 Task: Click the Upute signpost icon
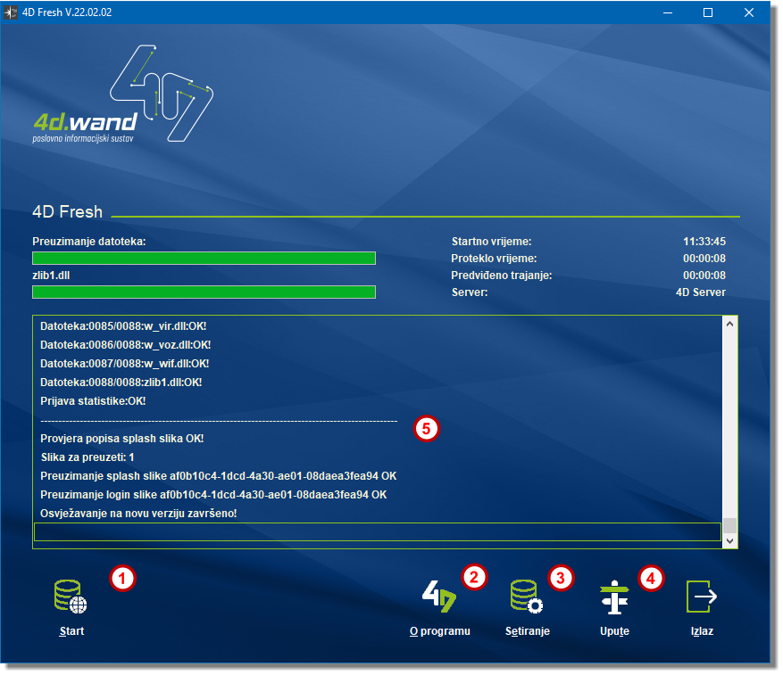click(x=614, y=597)
